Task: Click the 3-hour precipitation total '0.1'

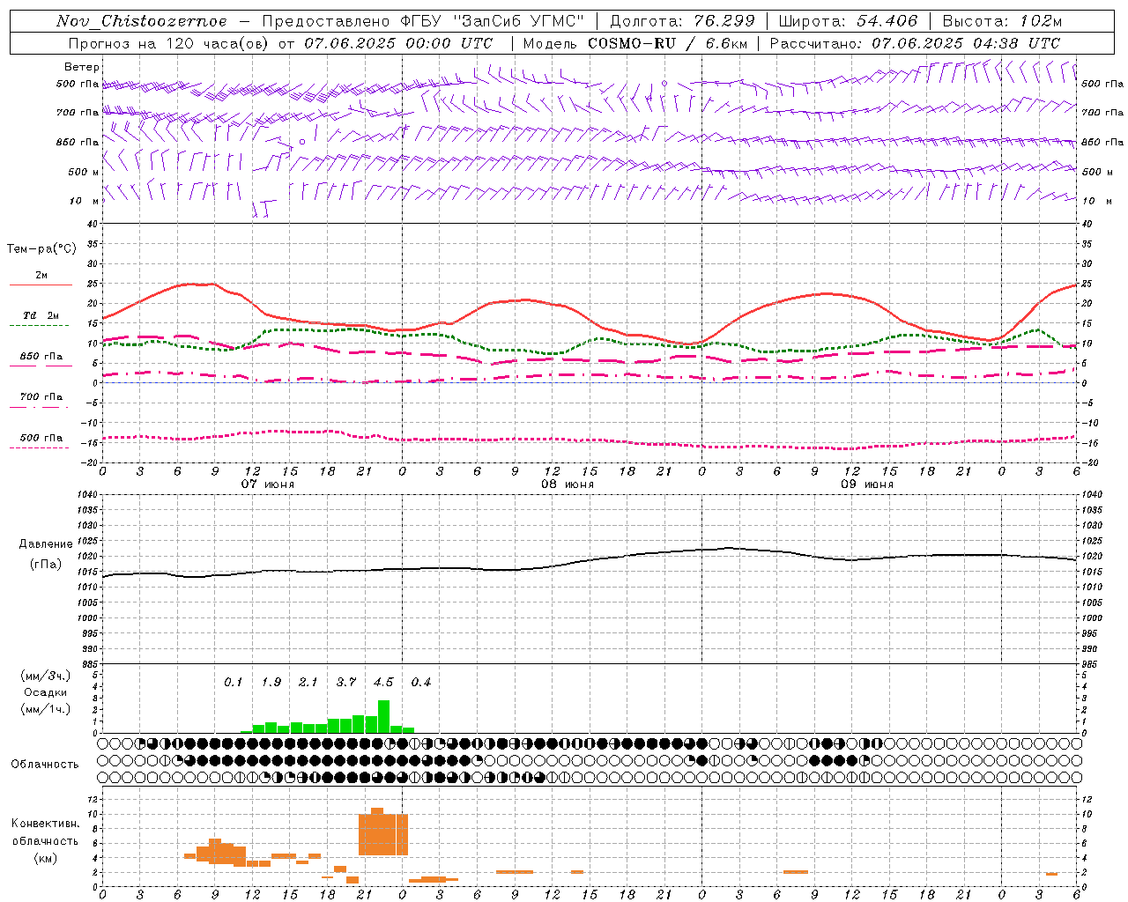Action: click(233, 683)
